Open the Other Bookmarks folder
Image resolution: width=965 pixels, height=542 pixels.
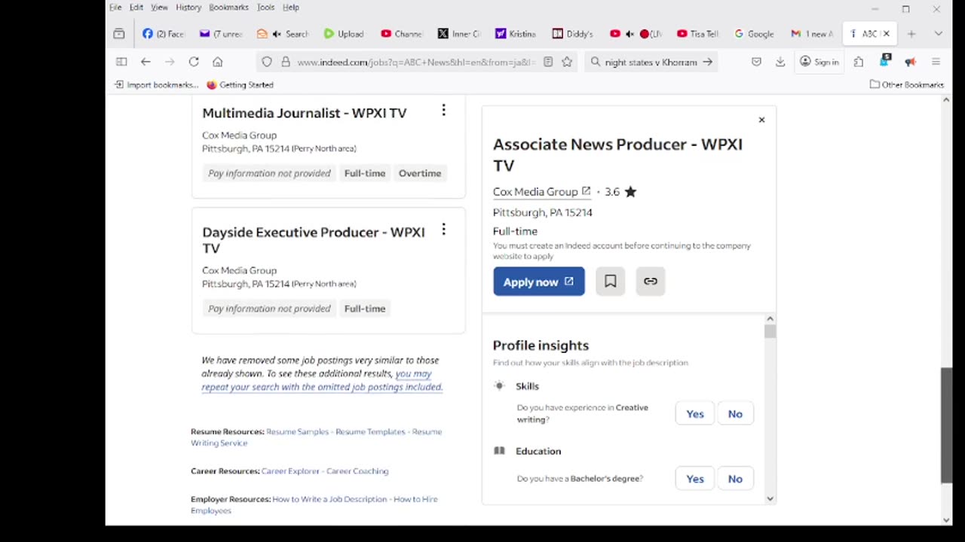point(906,85)
